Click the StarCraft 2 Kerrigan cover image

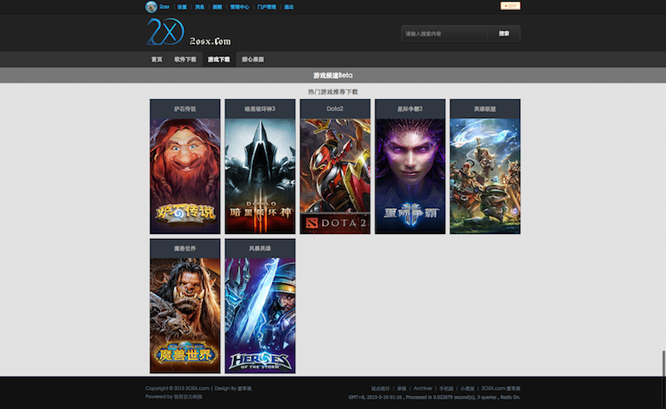pyautogui.click(x=410, y=176)
